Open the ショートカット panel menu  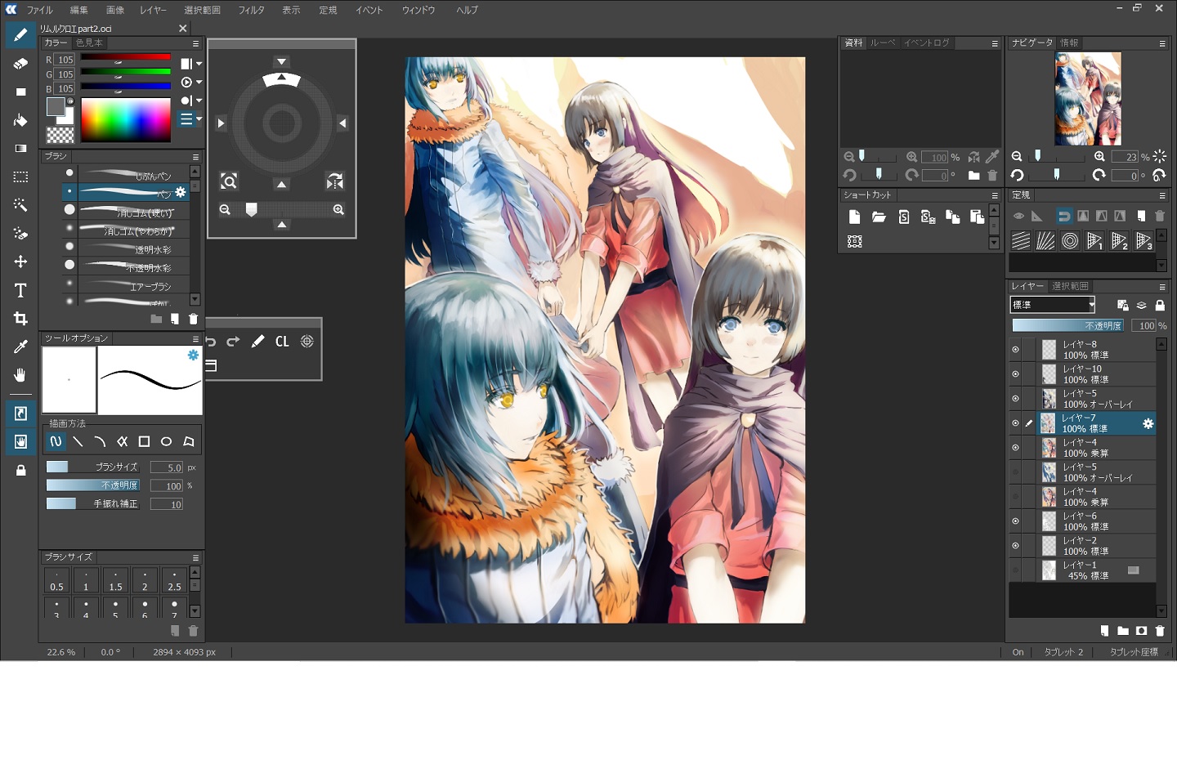(995, 195)
